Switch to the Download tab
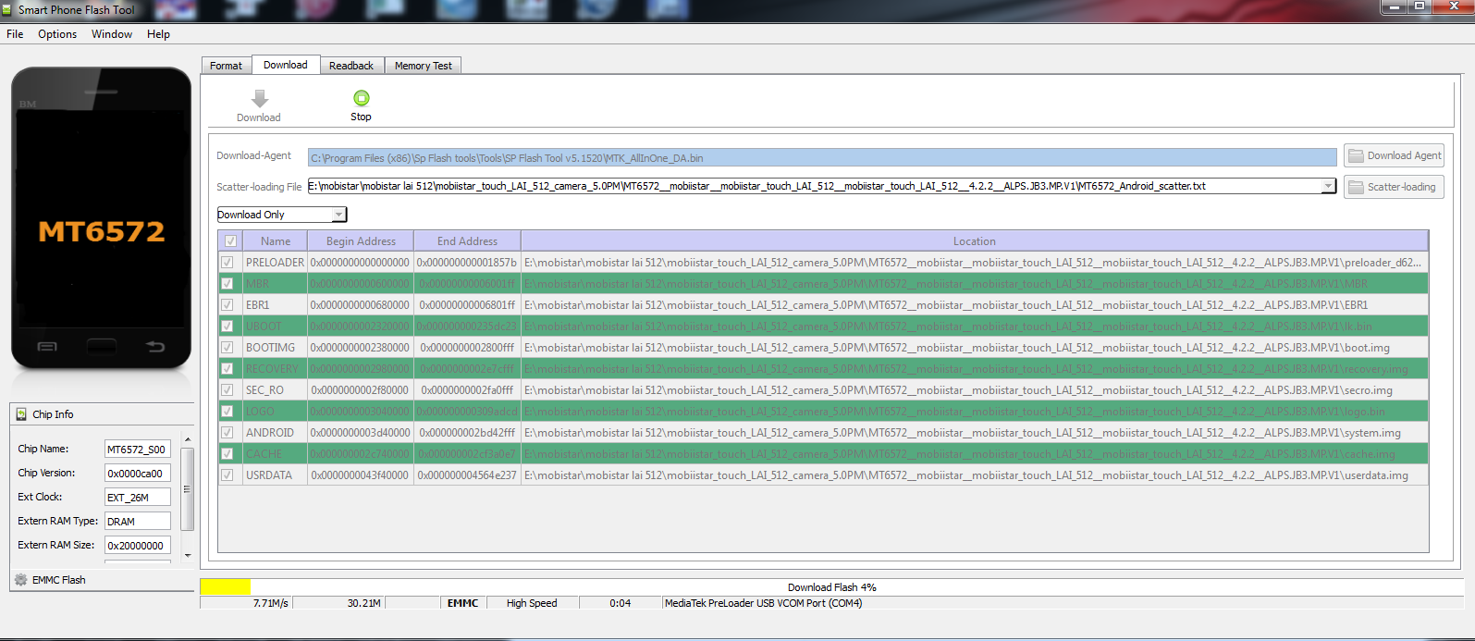 pos(286,65)
